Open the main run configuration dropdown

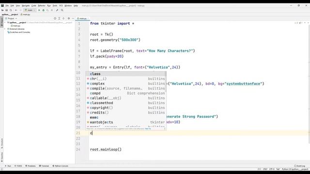coord(30,10)
